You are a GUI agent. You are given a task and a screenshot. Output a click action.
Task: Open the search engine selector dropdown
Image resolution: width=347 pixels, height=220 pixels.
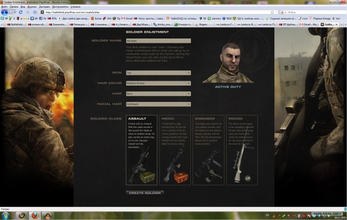click(x=284, y=12)
